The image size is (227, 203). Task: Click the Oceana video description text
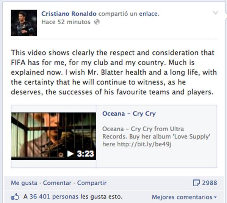point(156,137)
